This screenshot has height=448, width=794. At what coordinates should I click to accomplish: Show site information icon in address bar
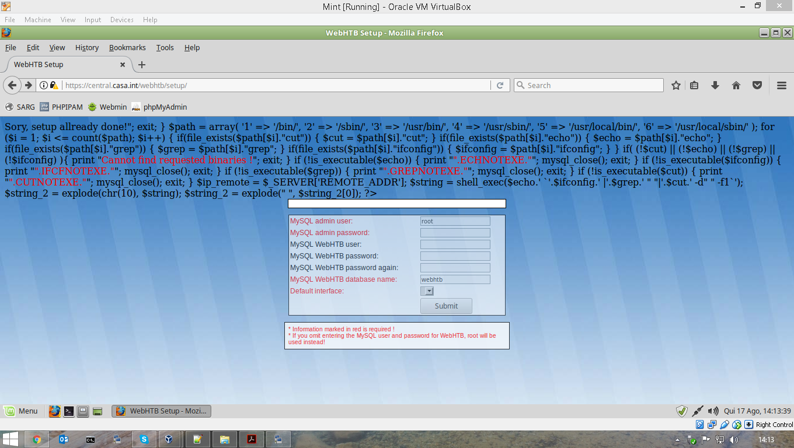coord(43,85)
